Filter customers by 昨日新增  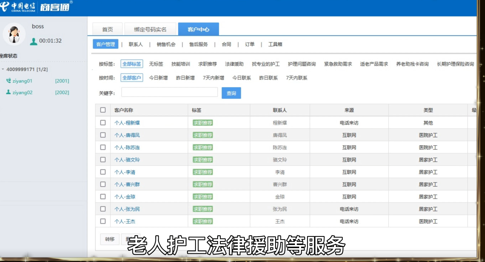(x=185, y=78)
